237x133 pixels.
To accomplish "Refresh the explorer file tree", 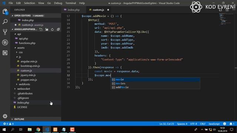I will [x=52, y=30].
